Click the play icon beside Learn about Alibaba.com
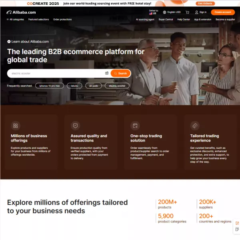This screenshot has height=240, width=240. 9,42
